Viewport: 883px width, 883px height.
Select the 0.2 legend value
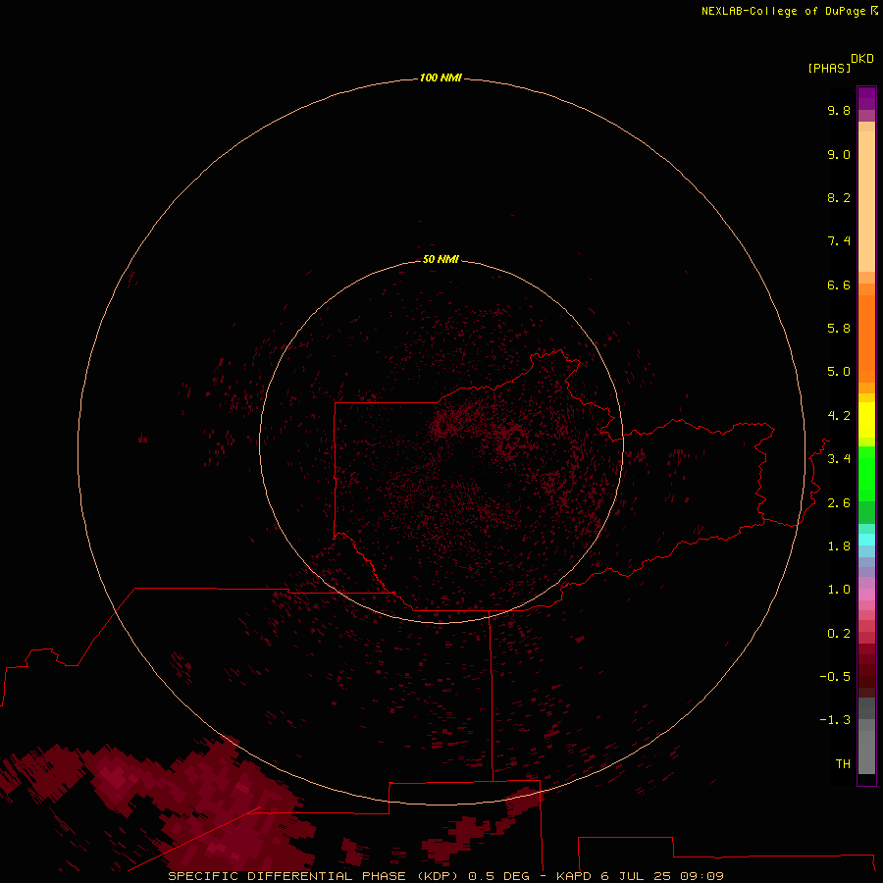click(839, 634)
